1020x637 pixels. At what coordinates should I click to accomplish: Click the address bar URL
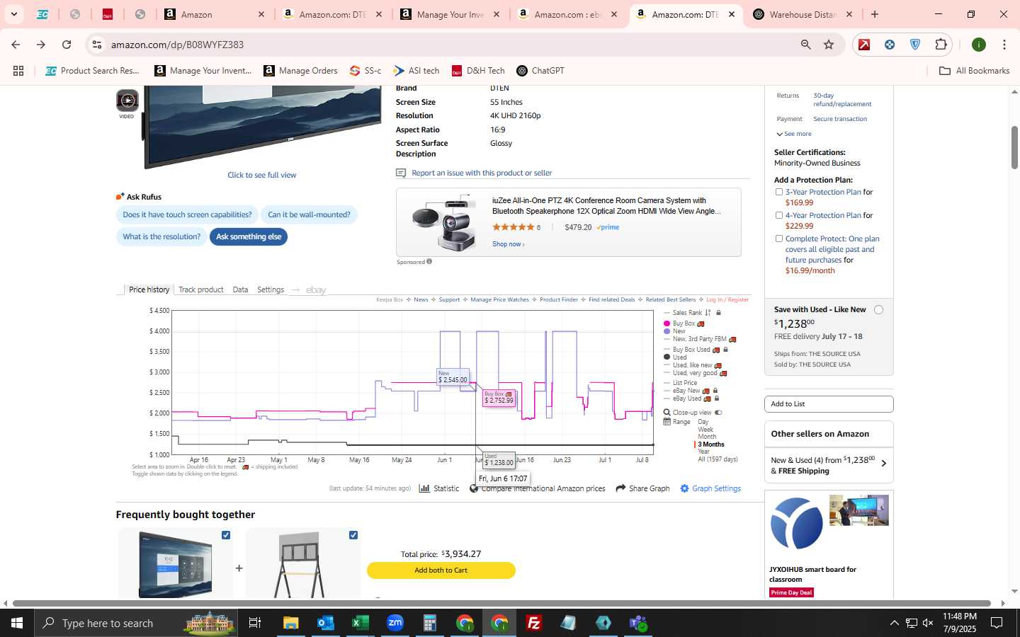(x=177, y=45)
